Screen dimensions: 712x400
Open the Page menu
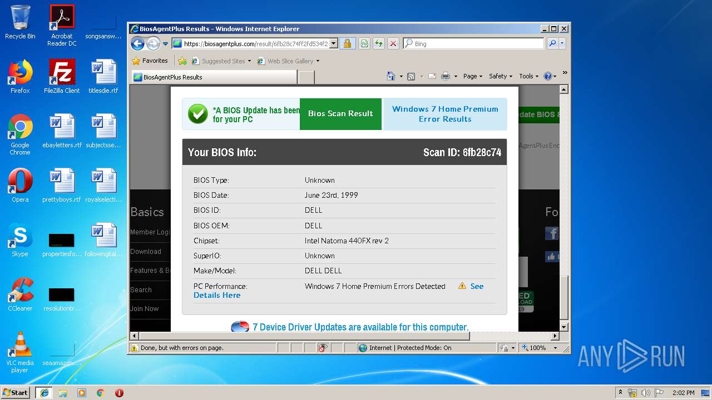473,76
